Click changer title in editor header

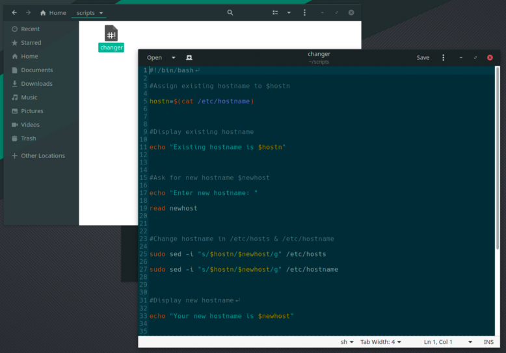(319, 54)
